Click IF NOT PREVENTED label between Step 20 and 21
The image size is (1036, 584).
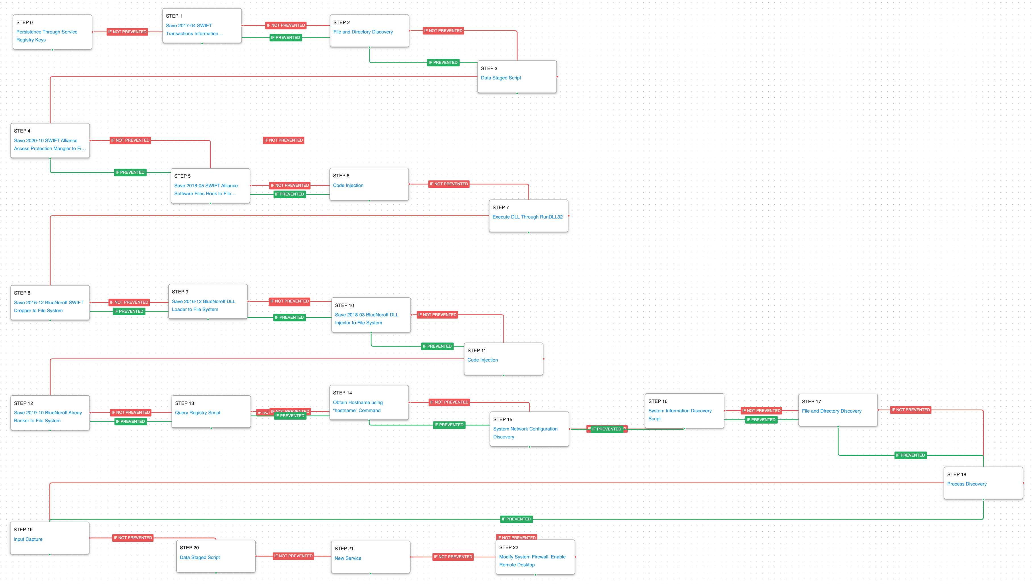coord(293,556)
